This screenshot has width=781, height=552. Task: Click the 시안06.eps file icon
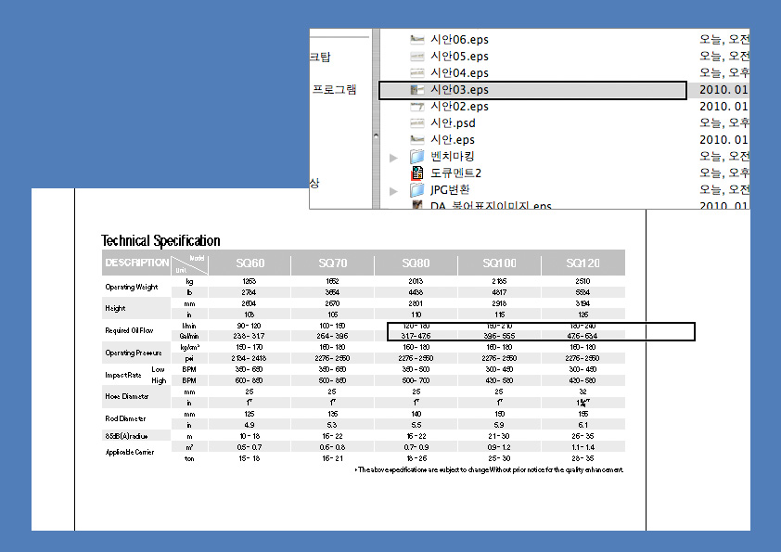click(416, 40)
